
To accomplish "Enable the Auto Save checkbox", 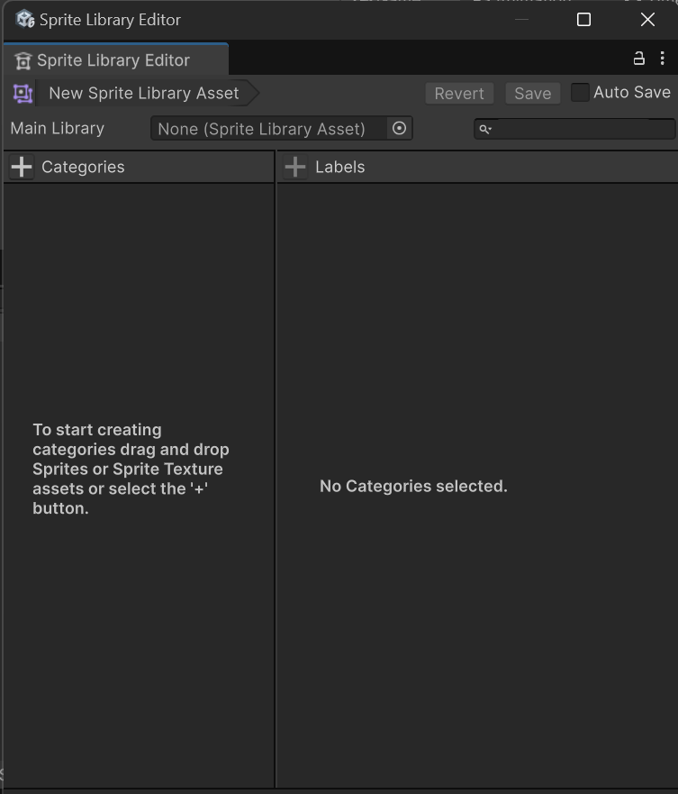I will click(580, 93).
